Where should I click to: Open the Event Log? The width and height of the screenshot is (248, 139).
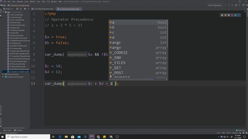pyautogui.click(x=240, y=131)
